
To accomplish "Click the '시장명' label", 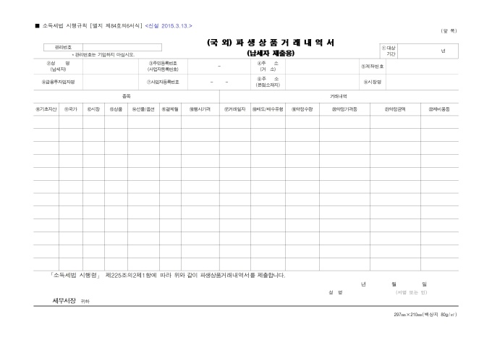I will click(373, 82).
